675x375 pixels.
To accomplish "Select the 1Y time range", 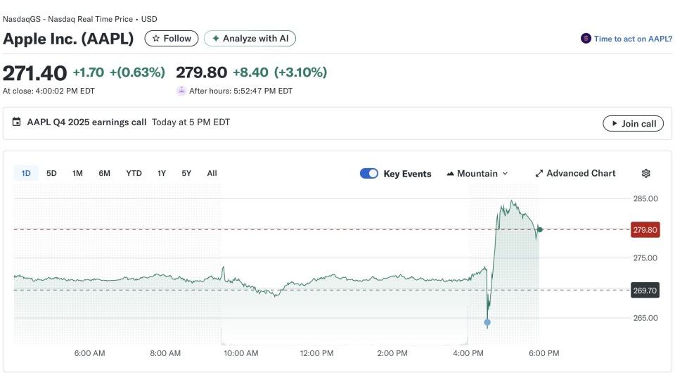I will 162,173.
